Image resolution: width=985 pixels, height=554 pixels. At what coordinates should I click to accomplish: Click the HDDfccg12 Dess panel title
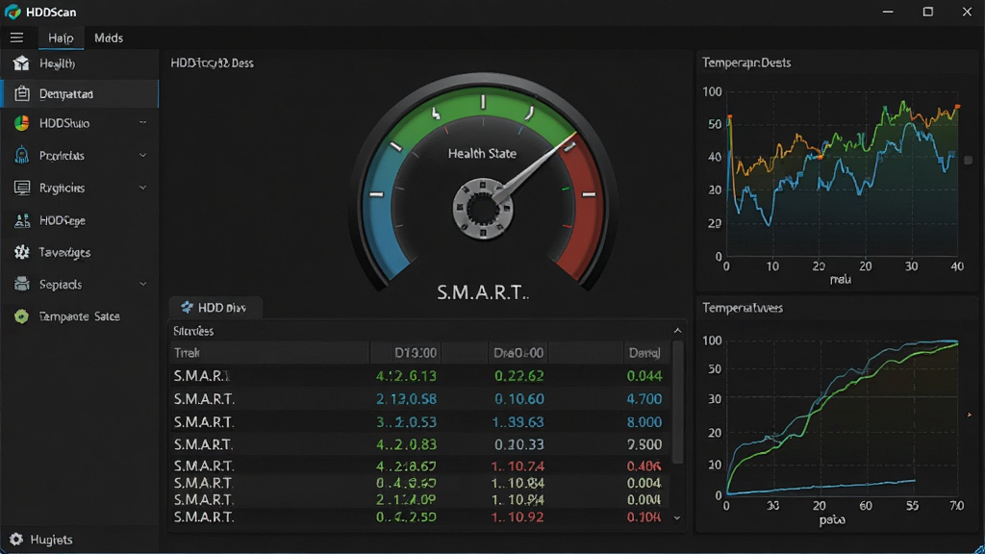pyautogui.click(x=212, y=63)
